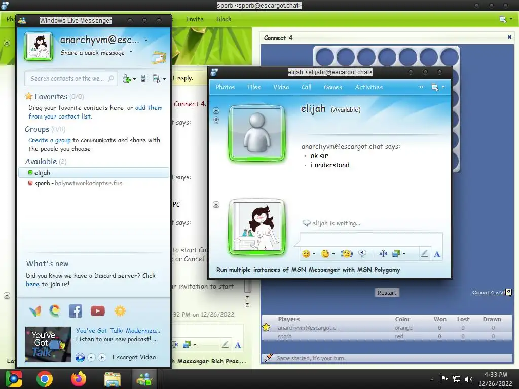Collapse the Available contacts group
This screenshot has width=519, height=389.
41,162
